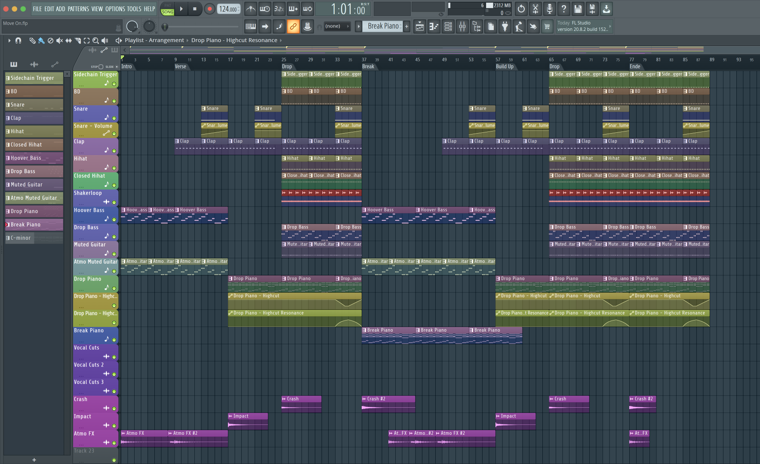Mute the Crash track green LED
The image size is (760, 464).
[x=114, y=409]
